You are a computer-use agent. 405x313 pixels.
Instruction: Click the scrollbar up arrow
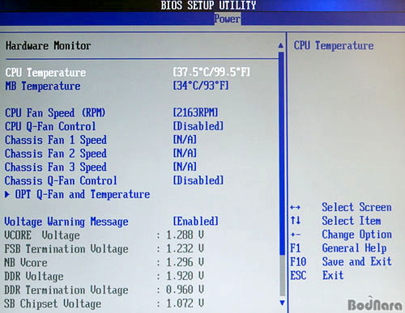(281, 45)
